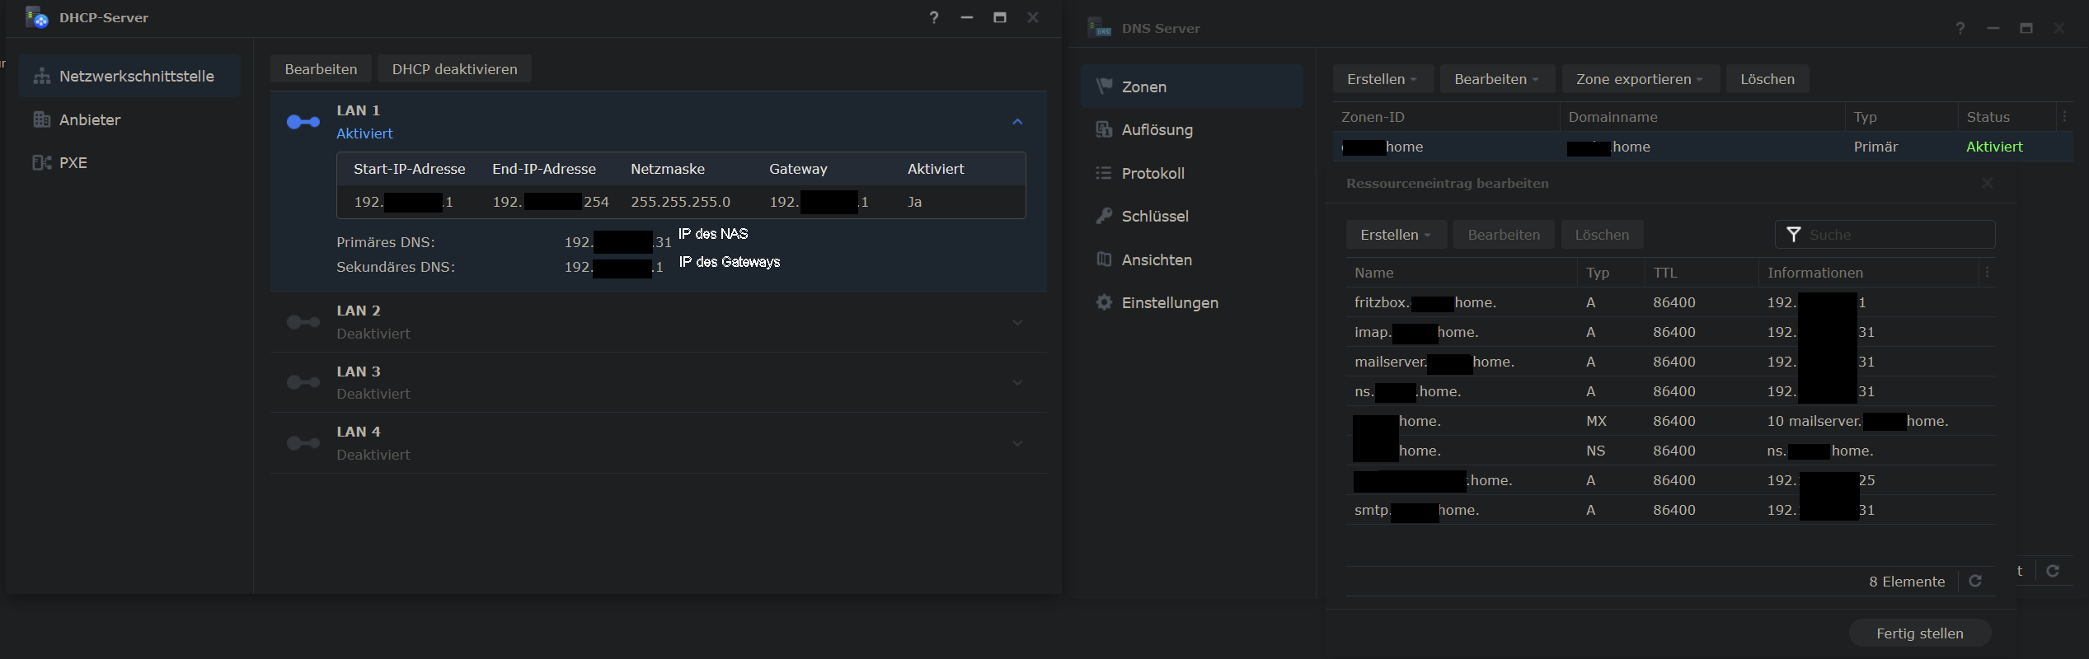This screenshot has height=659, width=2089.
Task: Close the Ressourceneintrag bearbeiten dialog
Action: [1988, 183]
